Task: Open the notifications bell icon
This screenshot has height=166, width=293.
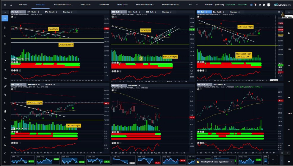Action: tap(256, 5)
